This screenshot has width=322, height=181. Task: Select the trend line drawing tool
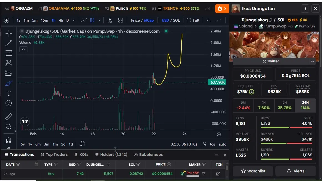click(x=9, y=43)
